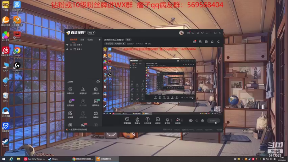Toggle the preview eye icon near settings gear
The height and width of the screenshot is (162, 288).
click(x=197, y=121)
